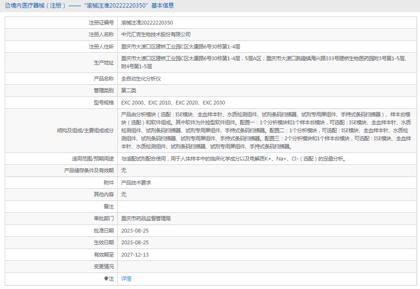The width and height of the screenshot is (420, 289).
Task: Click model spec text EXC 2000、EXC 2010
Action: click(x=146, y=103)
